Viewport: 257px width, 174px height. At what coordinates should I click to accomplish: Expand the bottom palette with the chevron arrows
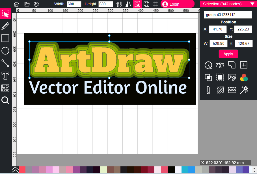pos(15,170)
